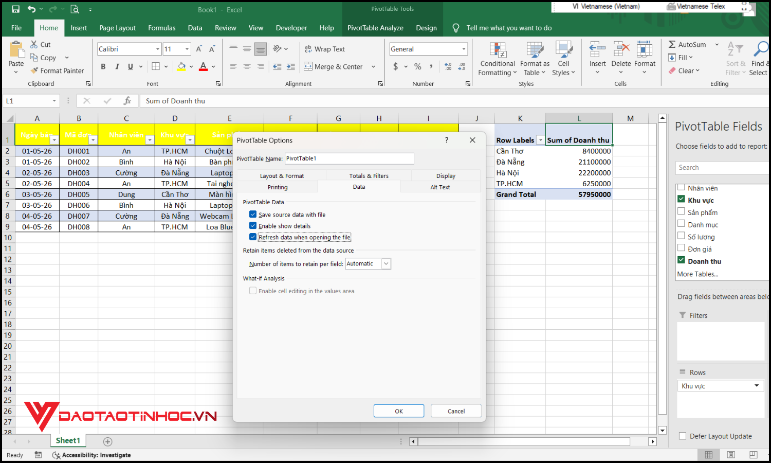Toggle Bold formatting
Screen dimensions: 771x463
pyautogui.click(x=103, y=66)
